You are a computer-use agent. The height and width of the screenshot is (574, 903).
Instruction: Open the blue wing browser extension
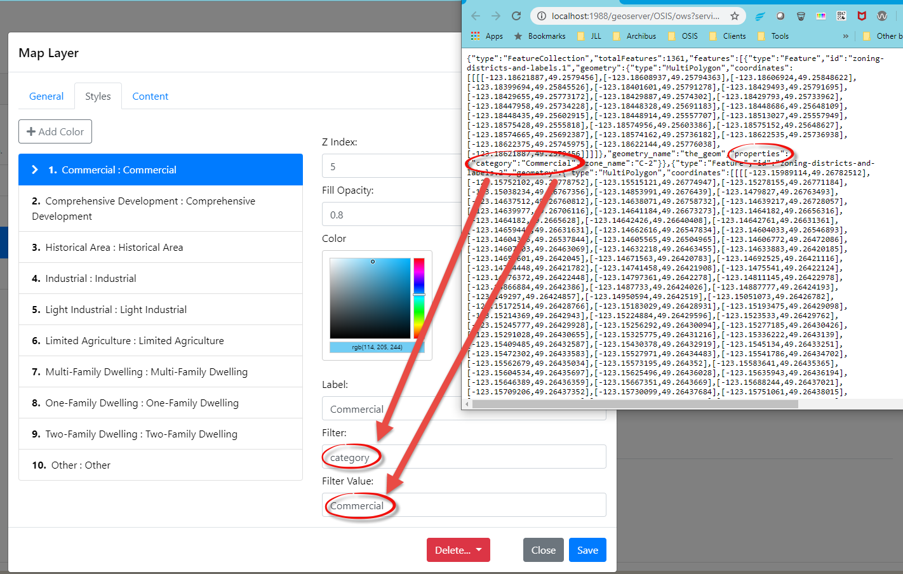pos(760,16)
